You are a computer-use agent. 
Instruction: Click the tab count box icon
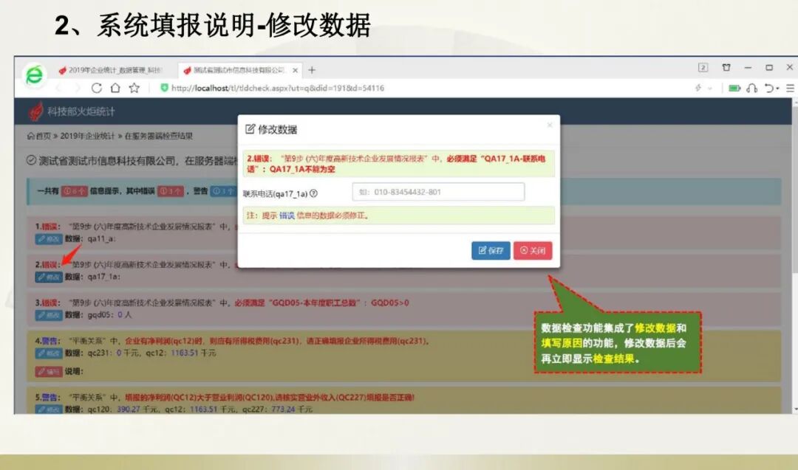tap(703, 68)
